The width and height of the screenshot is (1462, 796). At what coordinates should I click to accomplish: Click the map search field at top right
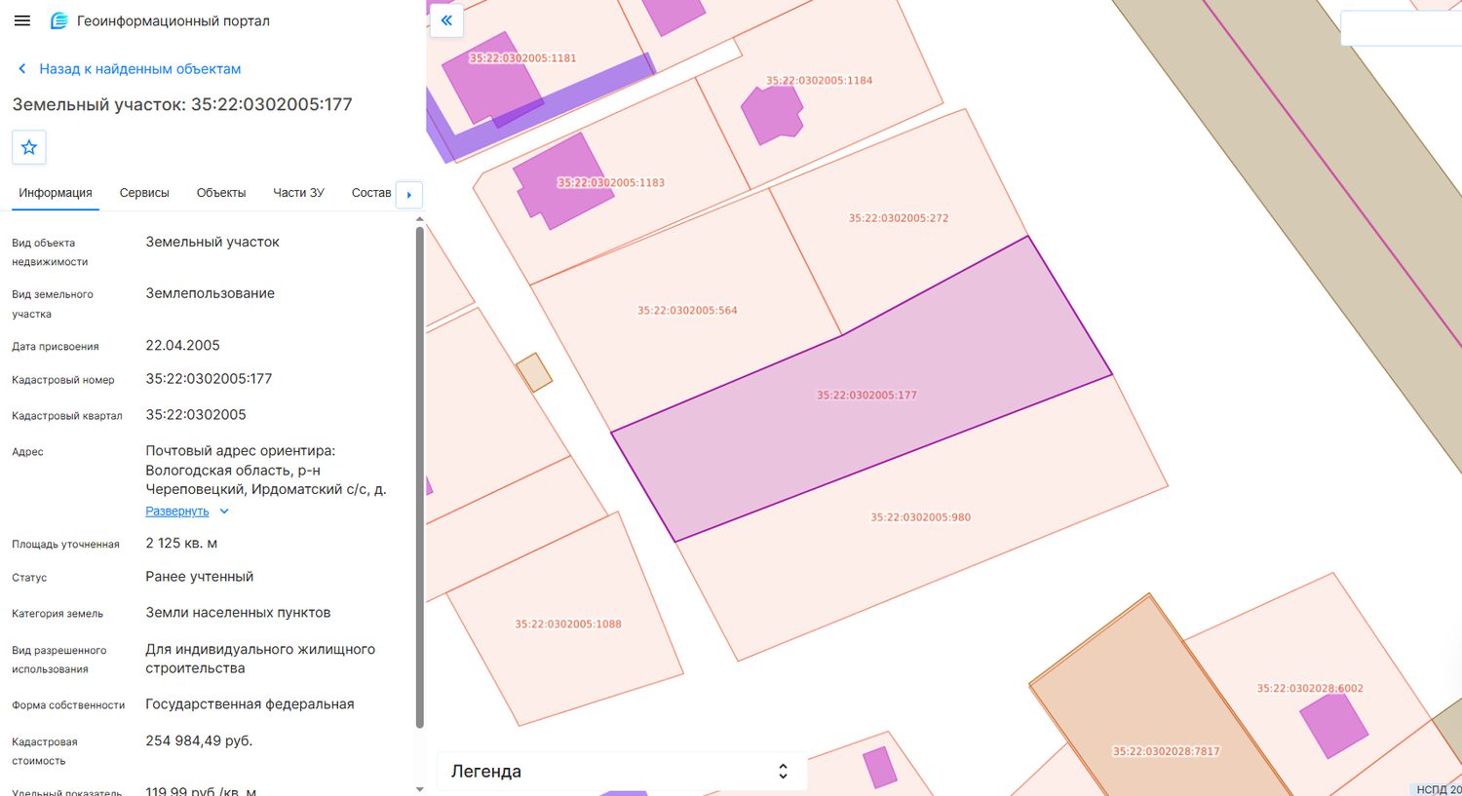click(1401, 28)
